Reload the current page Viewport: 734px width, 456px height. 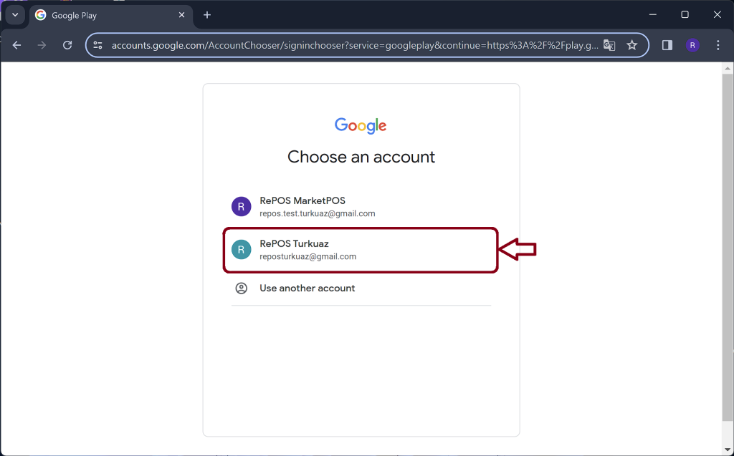[67, 45]
